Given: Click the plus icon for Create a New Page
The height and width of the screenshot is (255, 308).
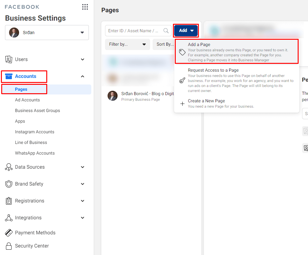Looking at the screenshot, I should (x=182, y=104).
